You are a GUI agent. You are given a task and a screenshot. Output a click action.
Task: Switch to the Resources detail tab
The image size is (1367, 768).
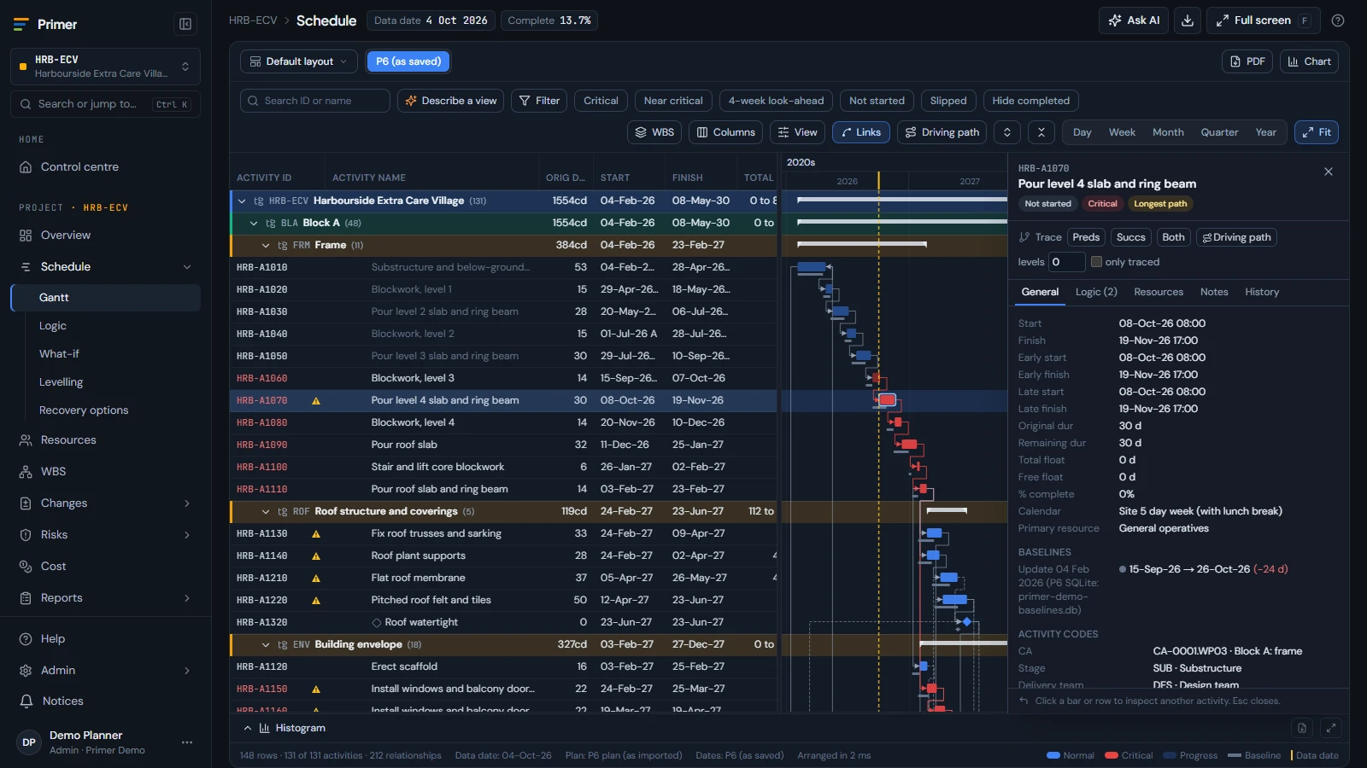pyautogui.click(x=1159, y=292)
